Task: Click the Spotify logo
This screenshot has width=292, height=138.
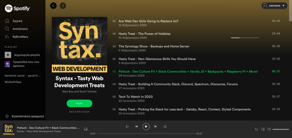Action: [18, 8]
